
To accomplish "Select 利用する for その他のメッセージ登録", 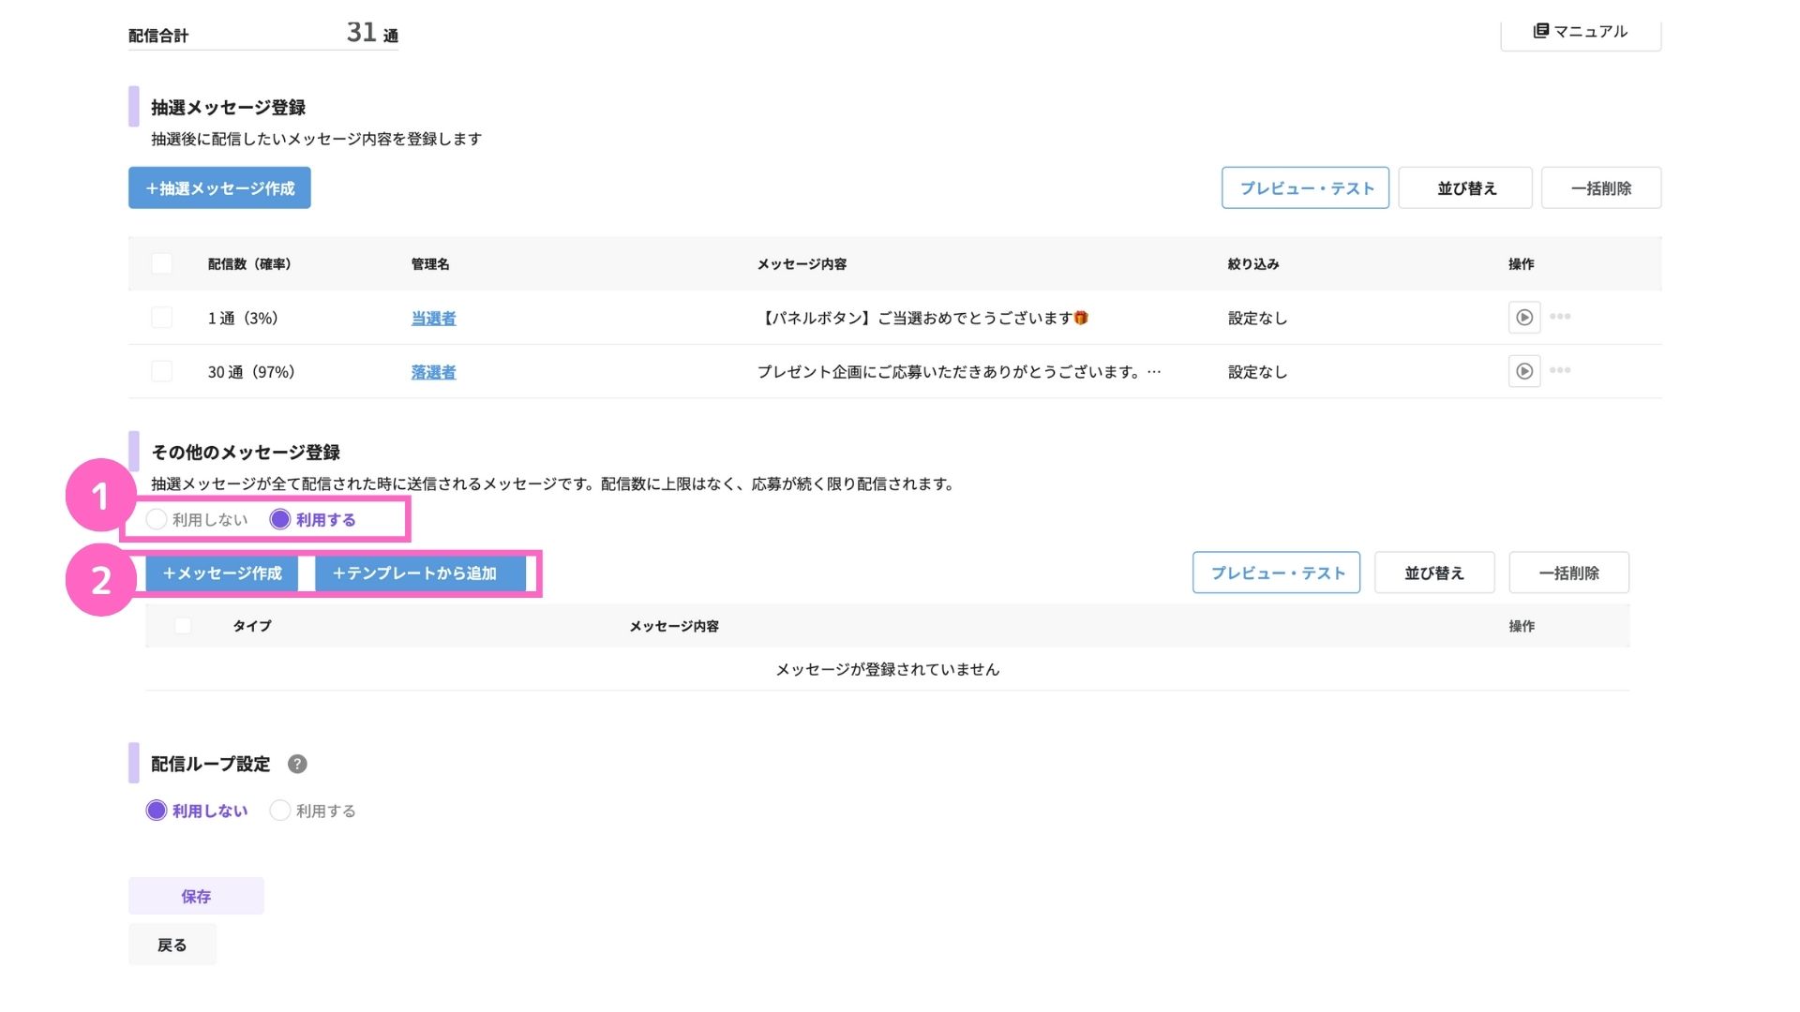I will [x=313, y=519].
